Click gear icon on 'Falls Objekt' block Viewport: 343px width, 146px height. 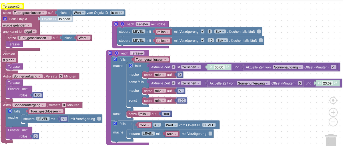click(x=5, y=19)
